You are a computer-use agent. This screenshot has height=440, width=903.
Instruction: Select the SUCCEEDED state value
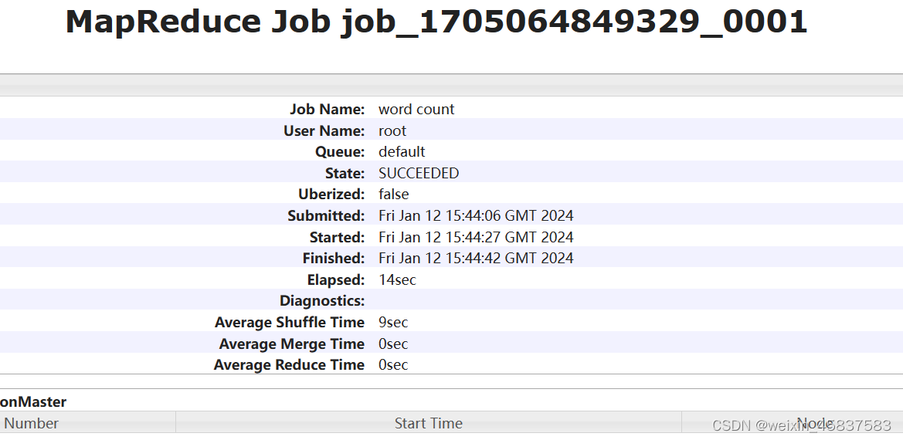pos(419,173)
